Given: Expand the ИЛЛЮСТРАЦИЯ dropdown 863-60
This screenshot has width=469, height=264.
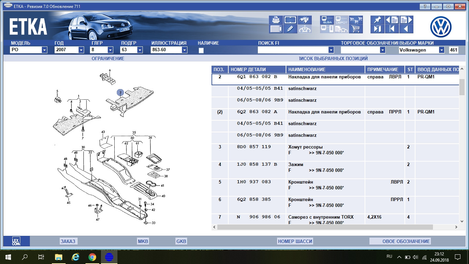Looking at the screenshot, I should pos(184,50).
